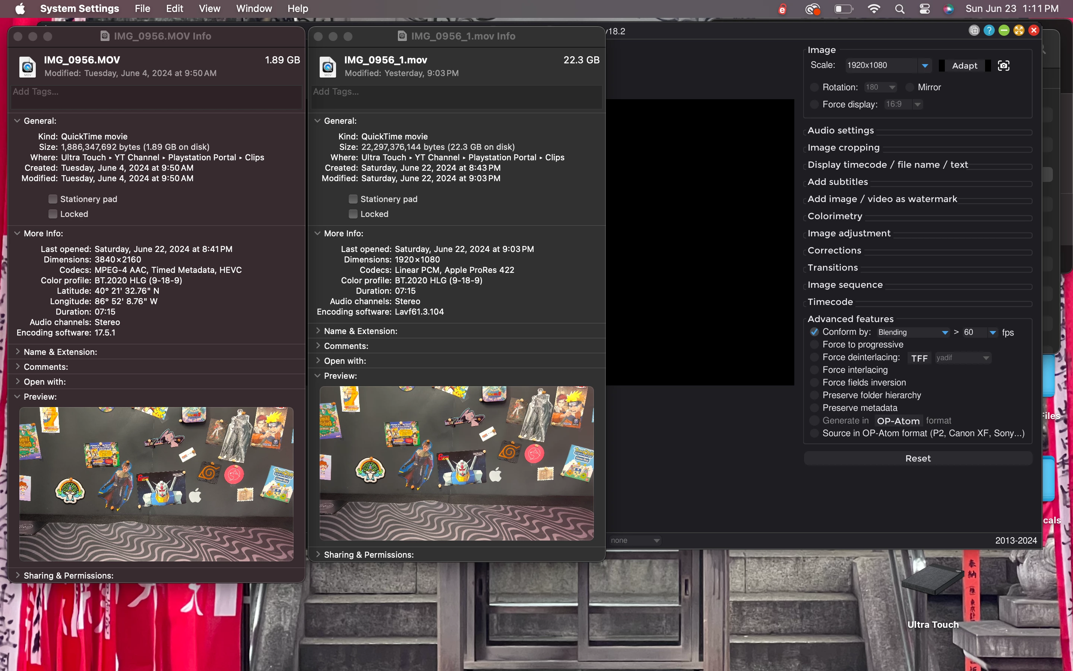Open Control Center from the menu bar

coord(924,9)
